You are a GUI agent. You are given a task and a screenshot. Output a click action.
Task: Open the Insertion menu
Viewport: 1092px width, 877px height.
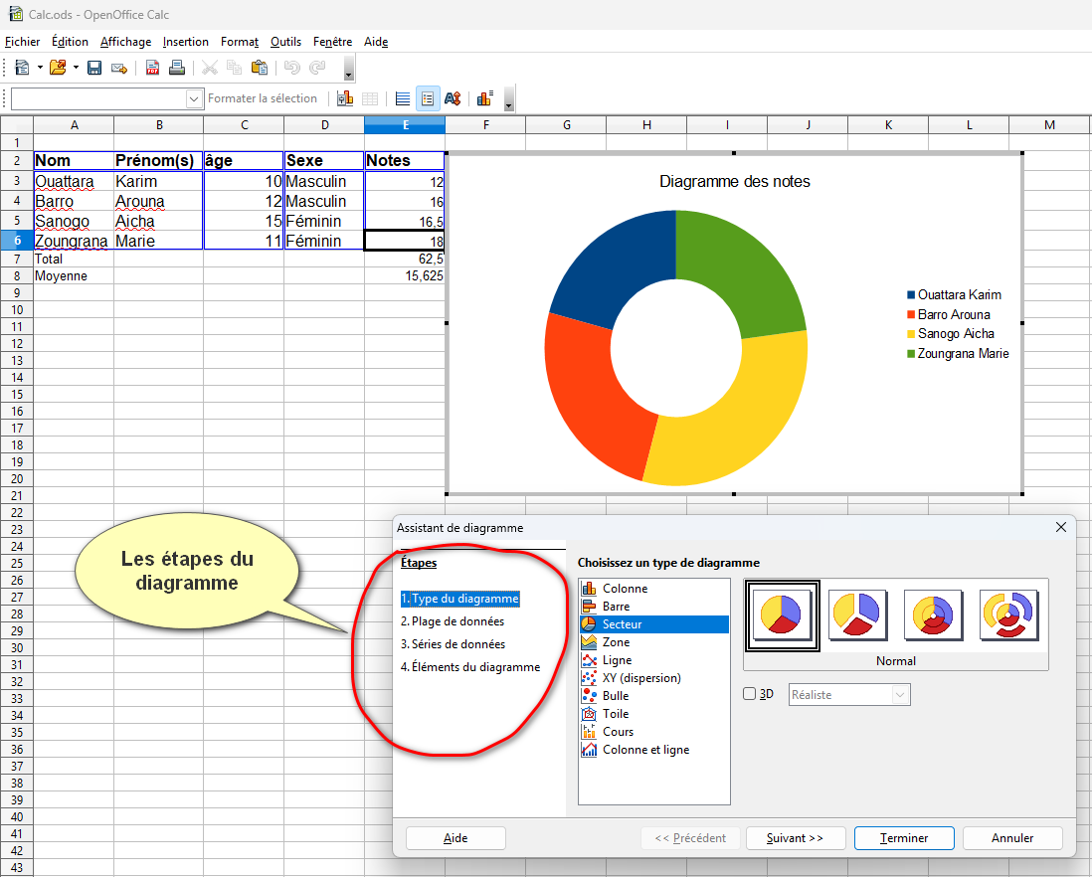[x=186, y=42]
